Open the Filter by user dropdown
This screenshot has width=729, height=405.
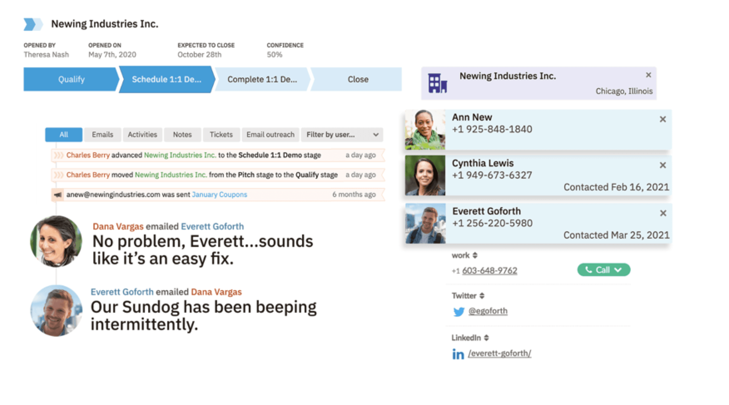coord(342,135)
